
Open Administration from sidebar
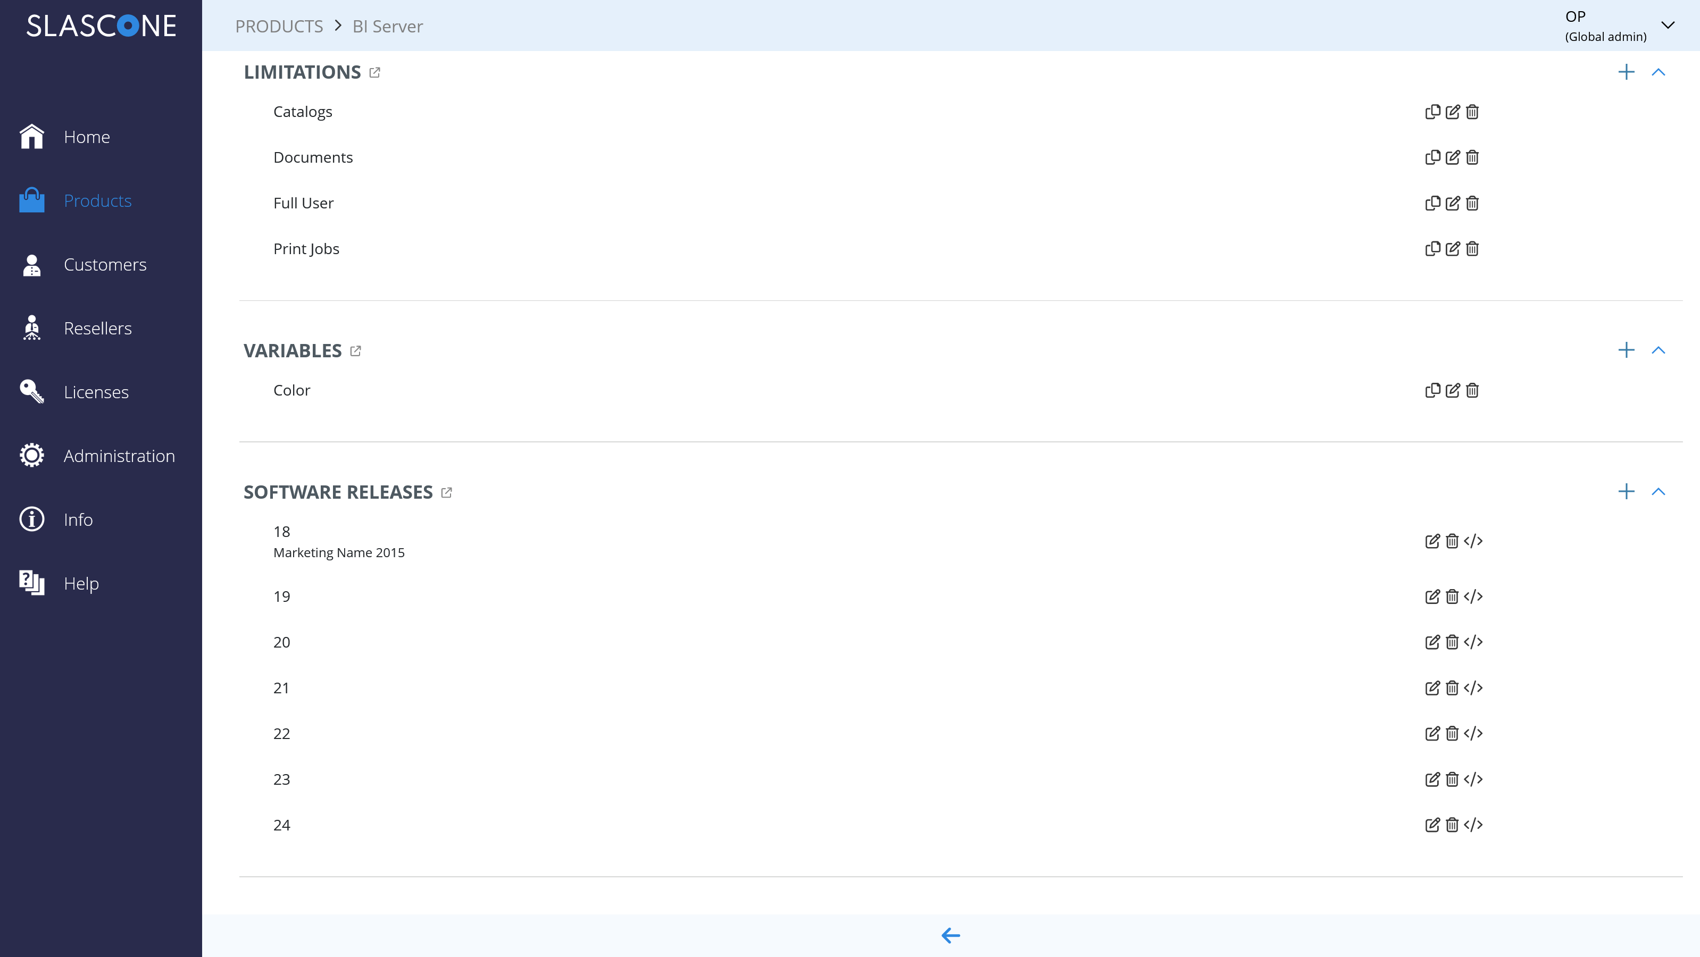(x=119, y=456)
